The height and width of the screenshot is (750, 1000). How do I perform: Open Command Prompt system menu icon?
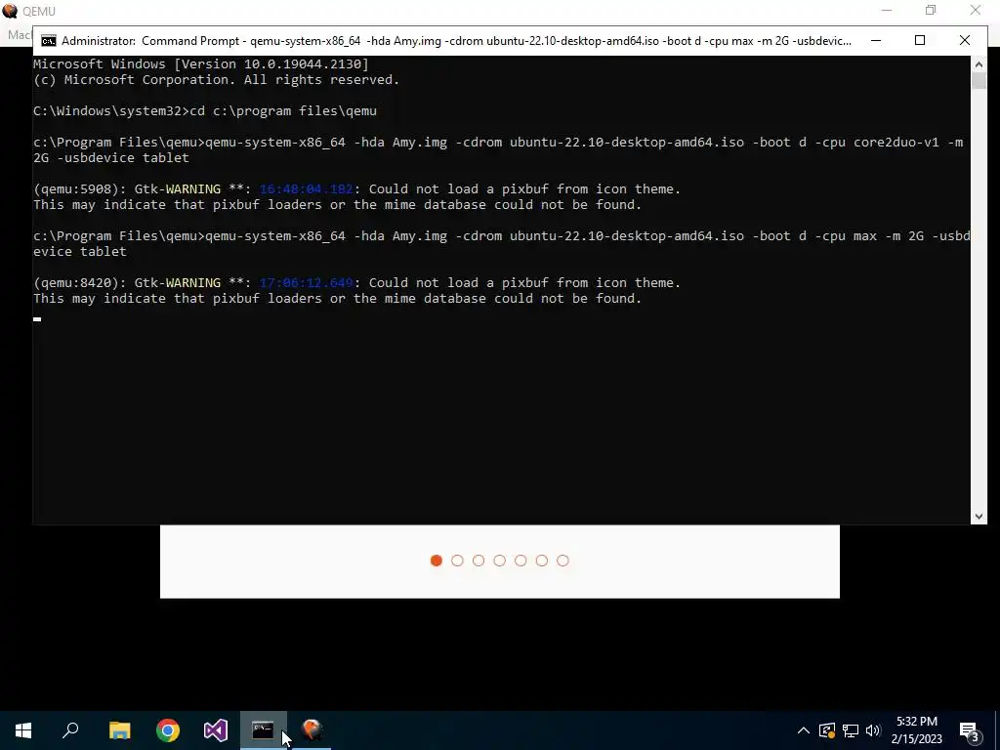click(49, 41)
